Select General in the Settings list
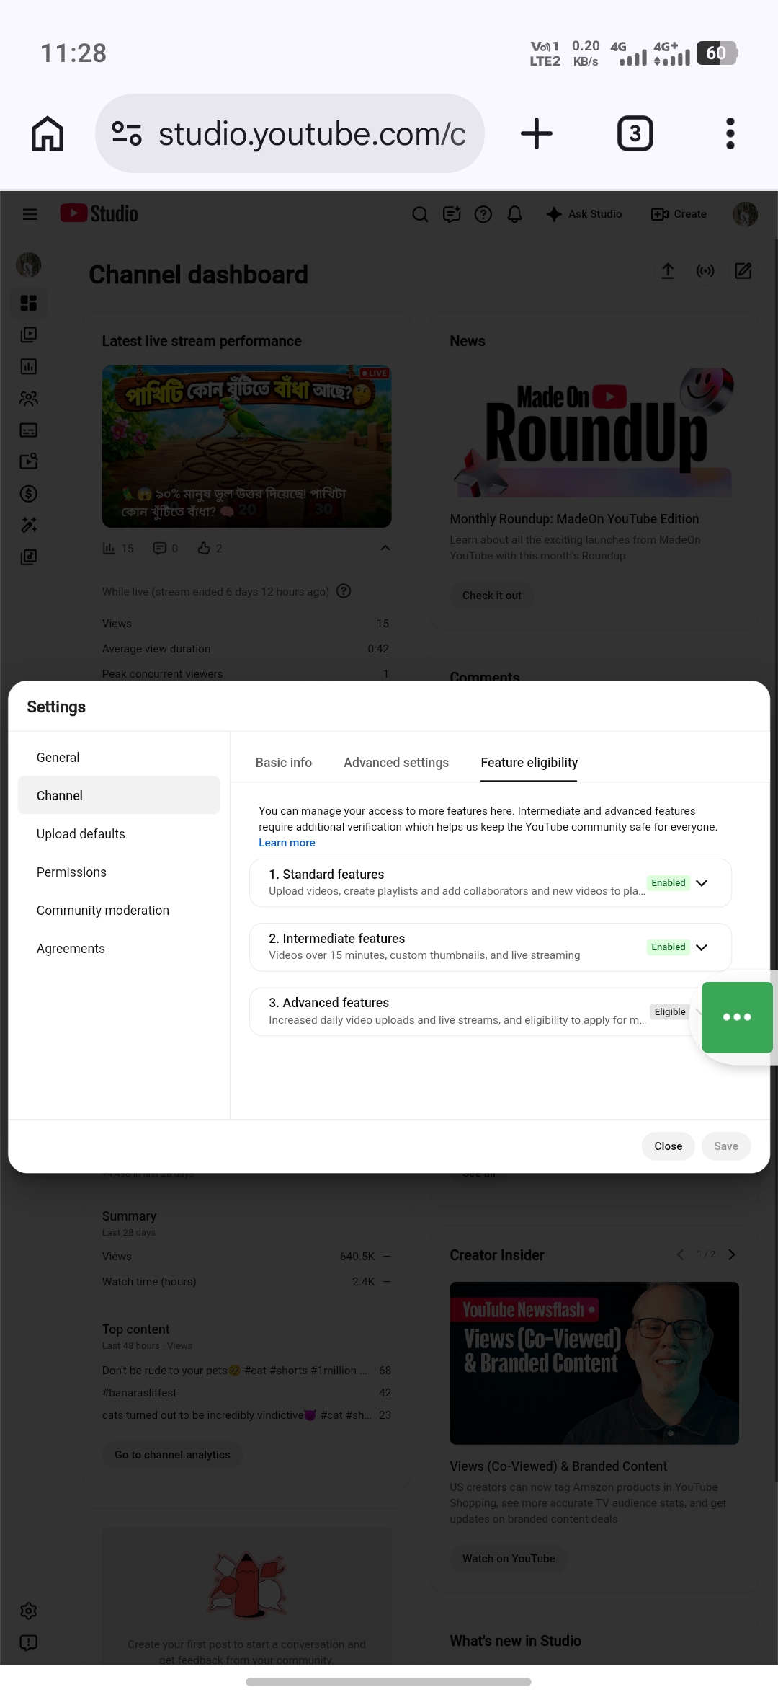Screen dimensions: 778x1700 (x=119, y=758)
